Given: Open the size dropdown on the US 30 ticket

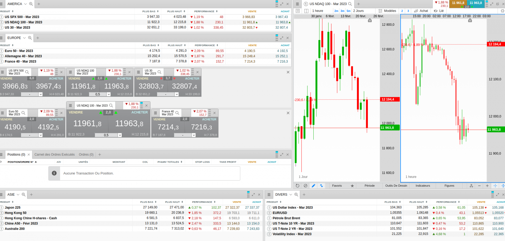Looking at the screenshot, I should coord(177,94).
